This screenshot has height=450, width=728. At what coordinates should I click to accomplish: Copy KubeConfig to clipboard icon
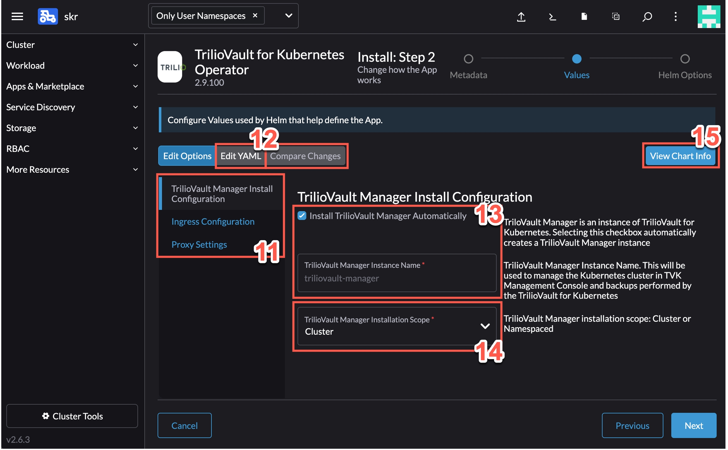click(616, 16)
